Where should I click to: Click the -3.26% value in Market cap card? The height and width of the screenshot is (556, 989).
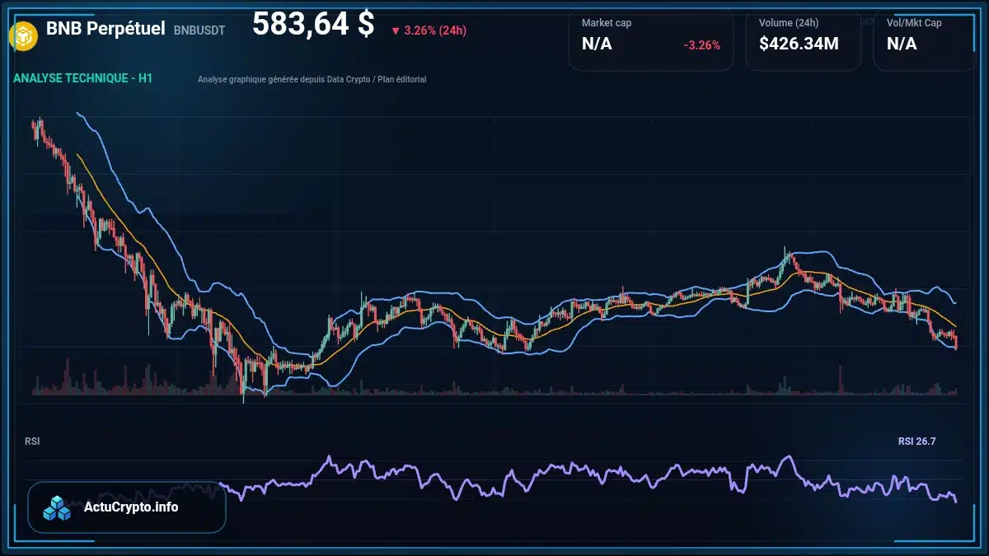(x=702, y=45)
